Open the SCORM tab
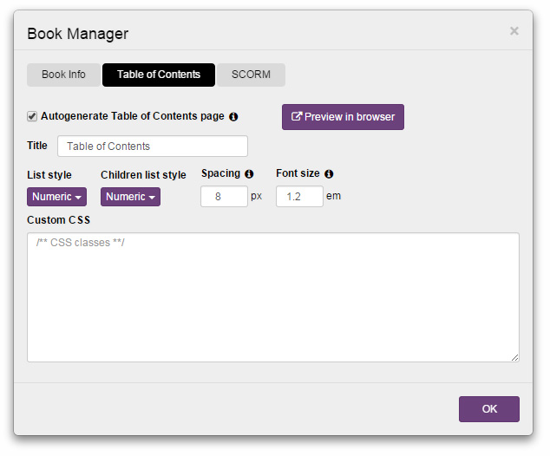The width and height of the screenshot is (550, 456). click(x=251, y=75)
